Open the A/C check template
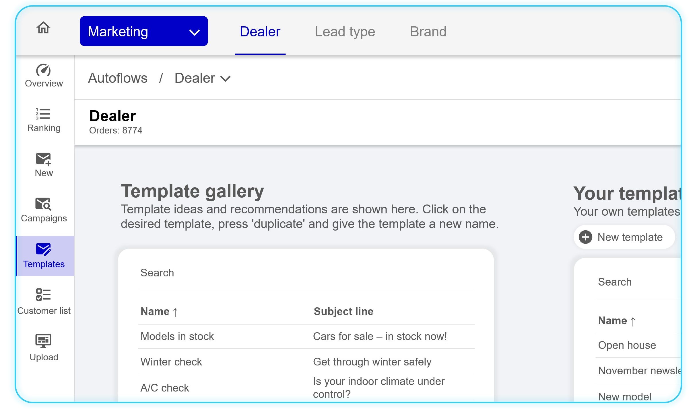The height and width of the screenshot is (409, 695). click(x=165, y=388)
